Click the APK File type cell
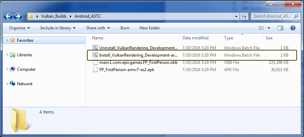This screenshot has height=137, width=304. pos(231,70)
